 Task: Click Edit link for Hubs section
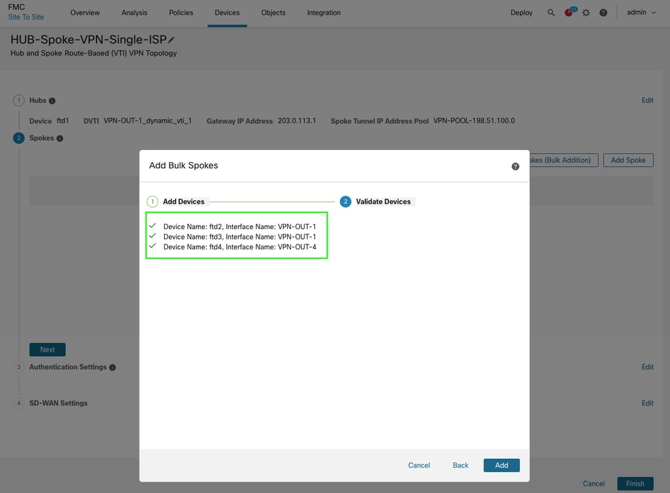pyautogui.click(x=647, y=100)
